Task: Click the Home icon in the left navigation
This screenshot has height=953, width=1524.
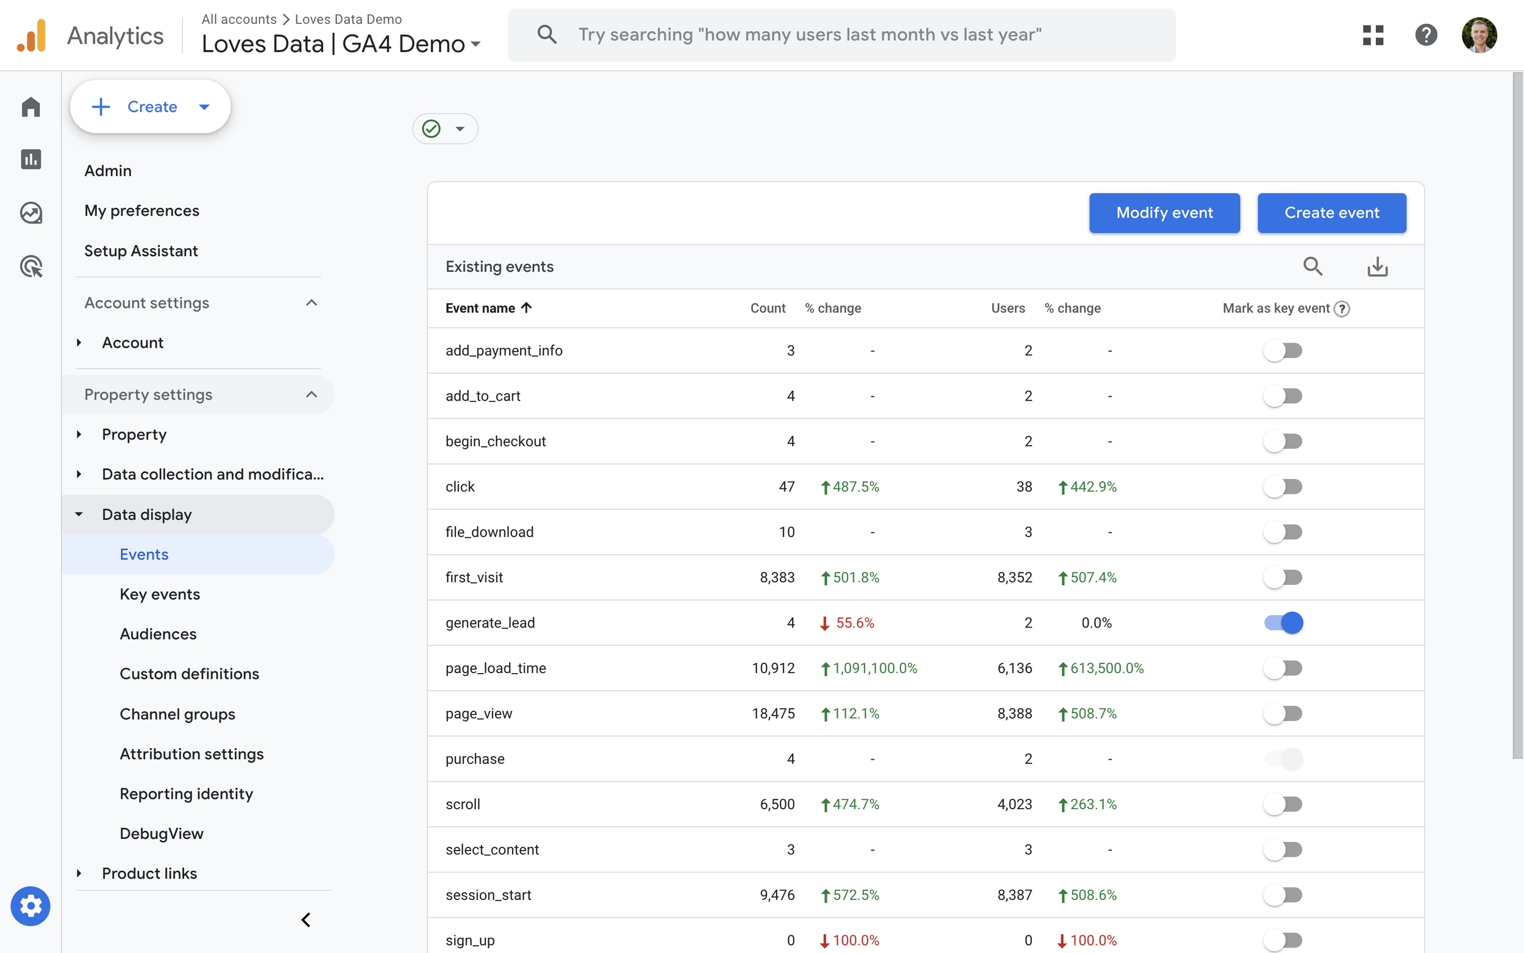Action: pyautogui.click(x=30, y=107)
